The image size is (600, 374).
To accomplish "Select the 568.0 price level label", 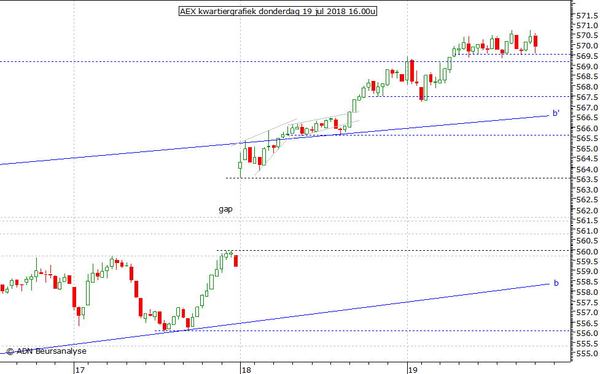I will (587, 87).
